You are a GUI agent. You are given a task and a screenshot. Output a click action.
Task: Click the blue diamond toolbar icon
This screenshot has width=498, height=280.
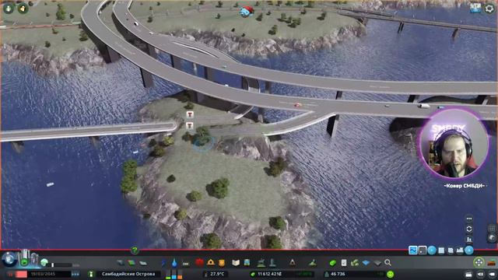pos(366,263)
